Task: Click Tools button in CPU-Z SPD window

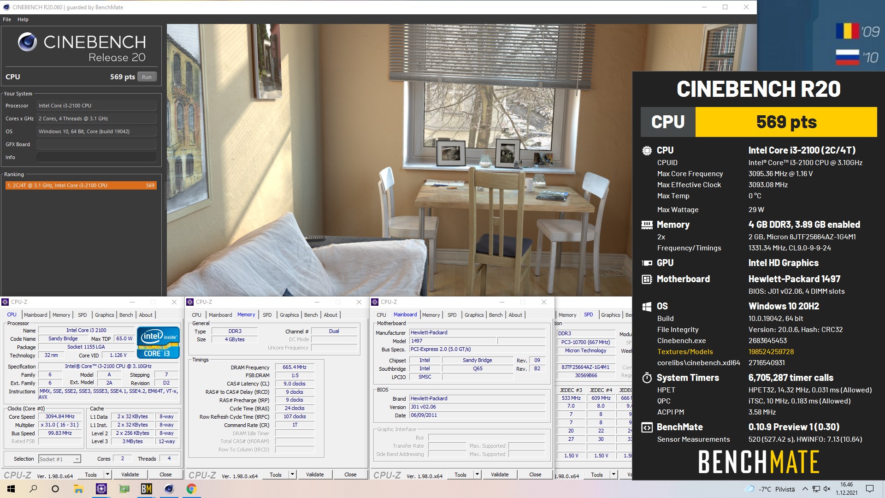Action: (x=597, y=474)
